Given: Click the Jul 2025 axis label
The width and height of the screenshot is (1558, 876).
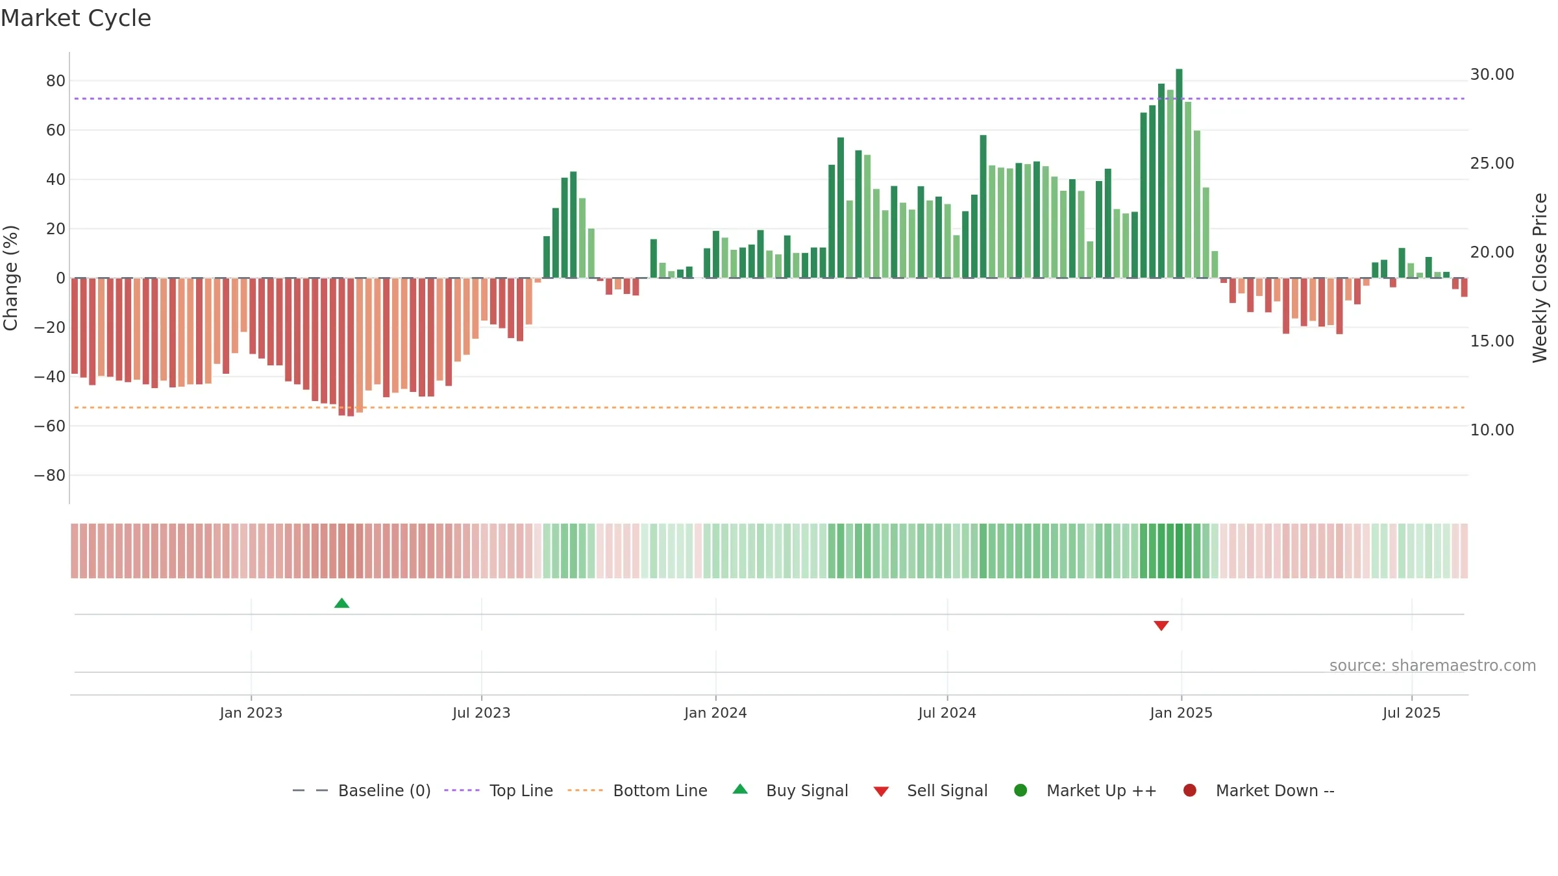Looking at the screenshot, I should tap(1412, 712).
